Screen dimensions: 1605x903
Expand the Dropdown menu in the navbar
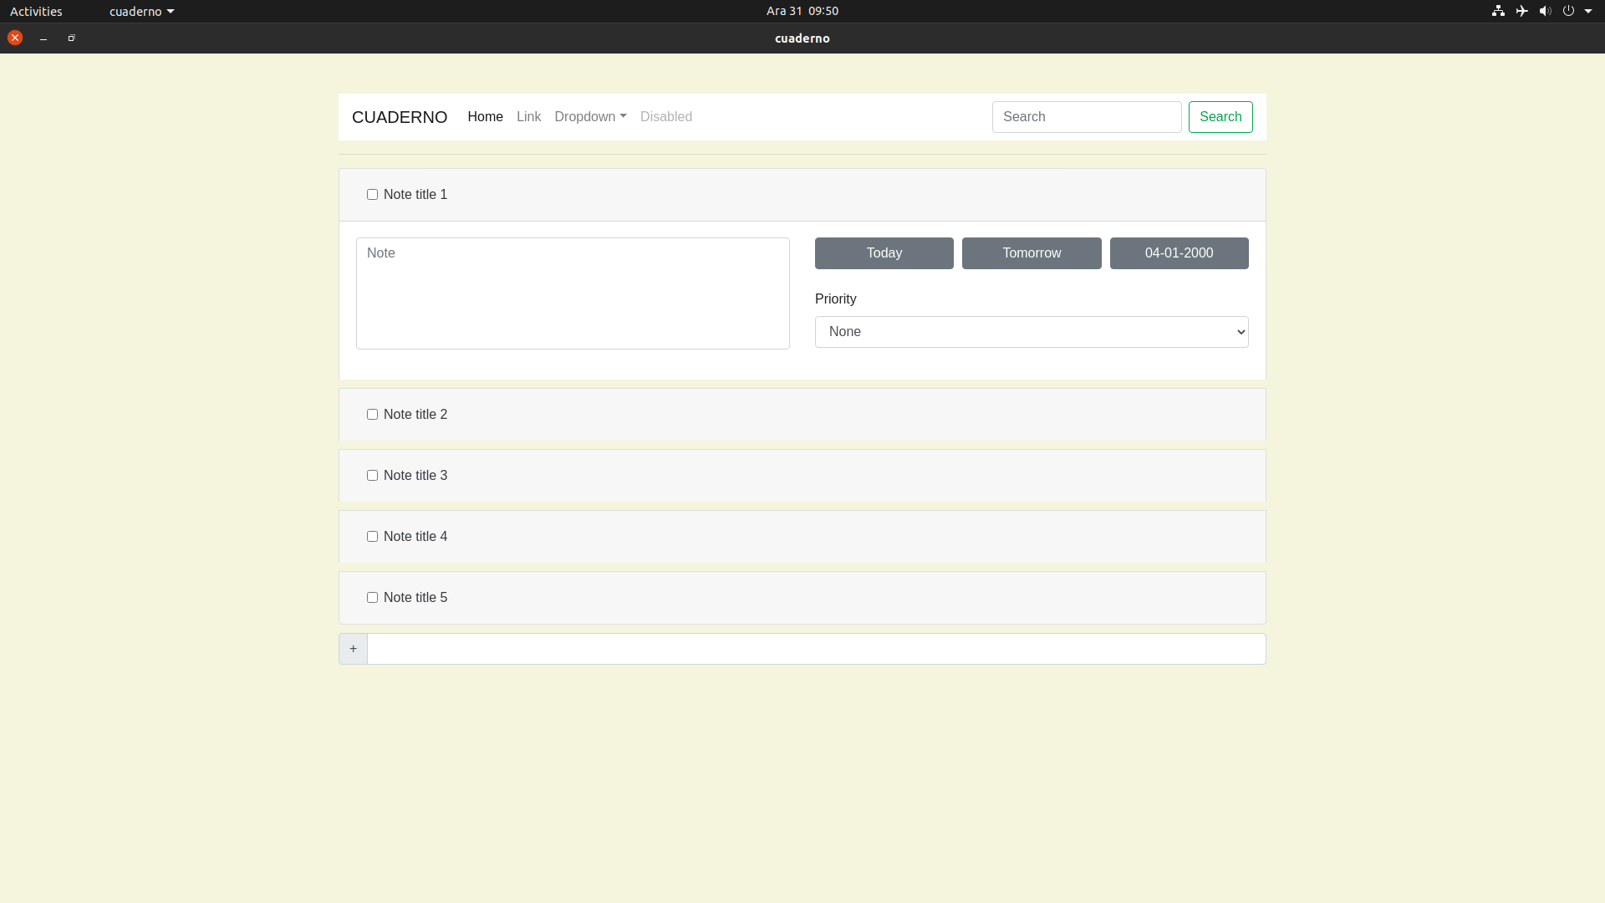pos(590,117)
